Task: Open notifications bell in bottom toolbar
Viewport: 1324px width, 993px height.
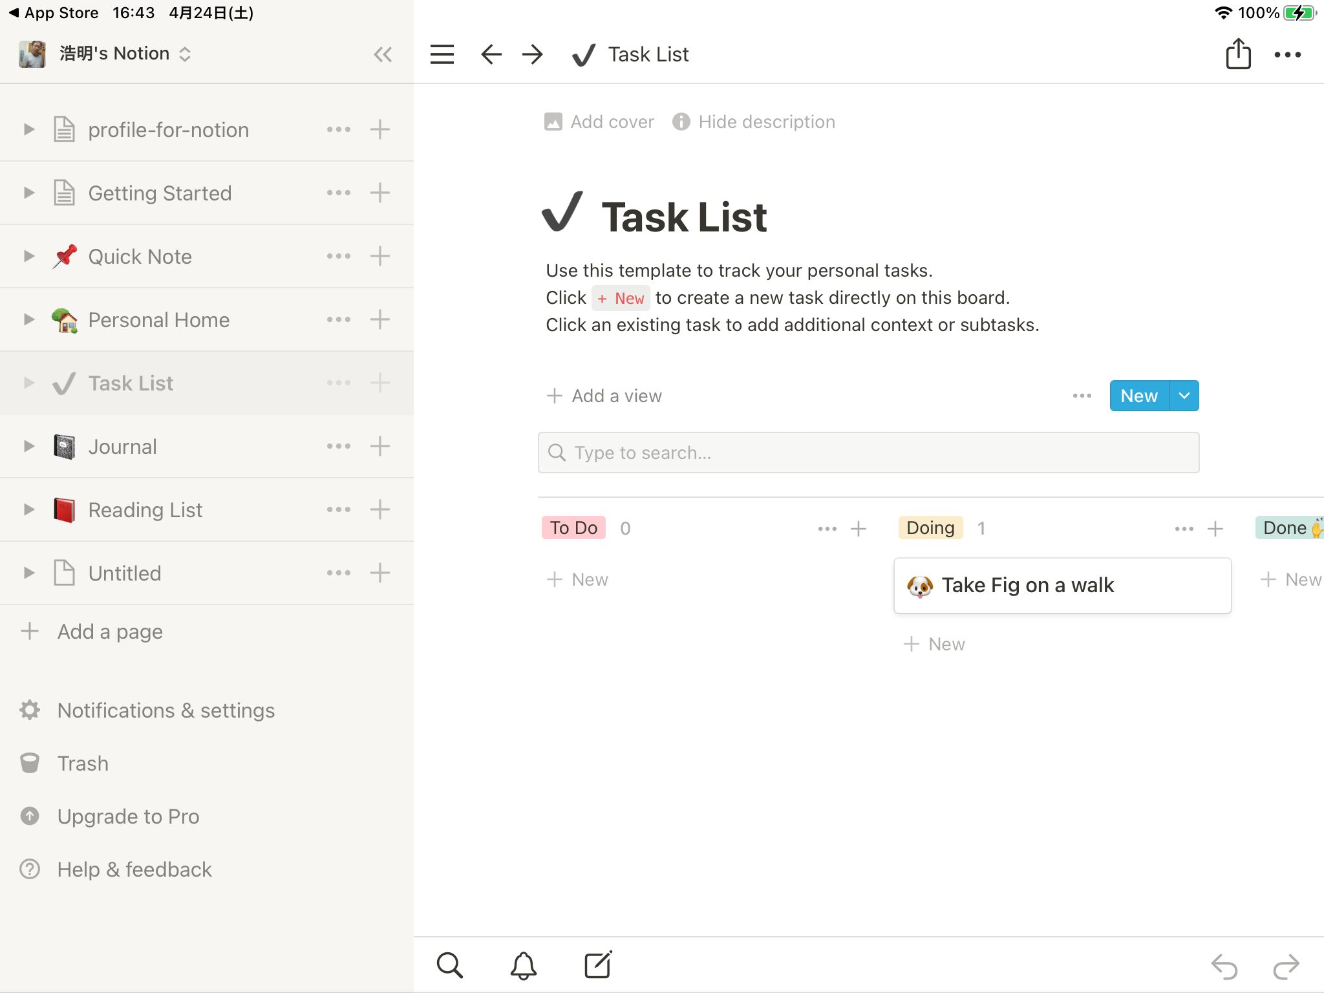Action: tap(524, 965)
